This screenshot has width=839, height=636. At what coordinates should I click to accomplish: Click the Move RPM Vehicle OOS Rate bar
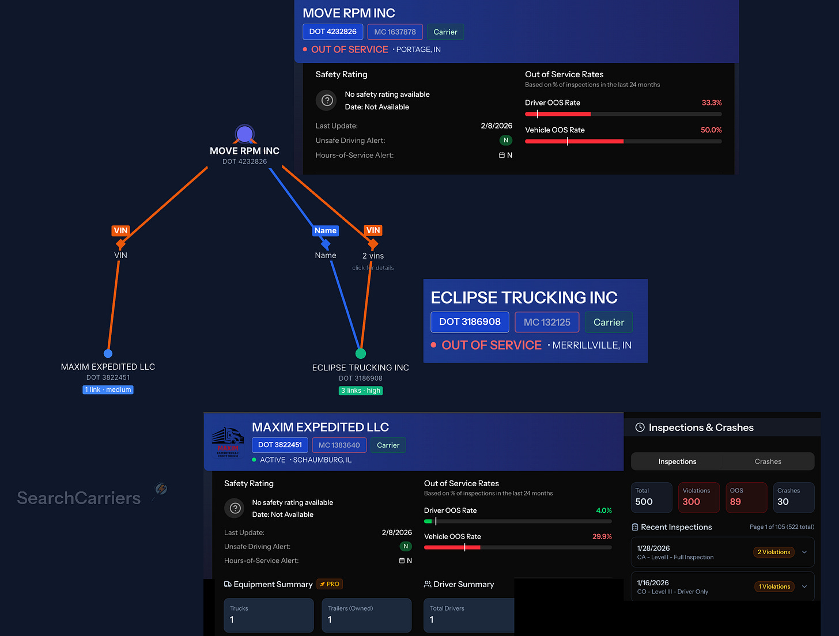click(x=623, y=141)
